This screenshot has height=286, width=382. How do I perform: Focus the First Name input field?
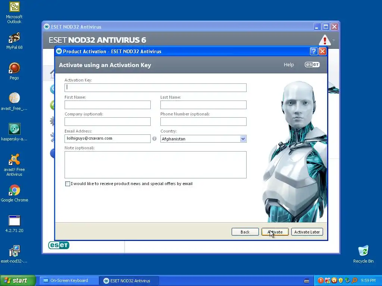pos(107,105)
